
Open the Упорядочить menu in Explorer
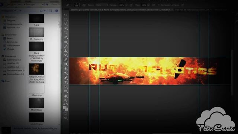coord(9,11)
